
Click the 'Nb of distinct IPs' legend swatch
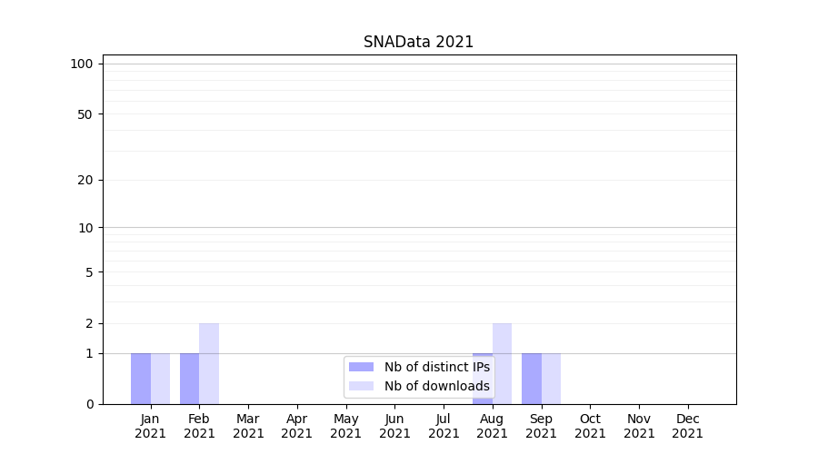point(361,367)
